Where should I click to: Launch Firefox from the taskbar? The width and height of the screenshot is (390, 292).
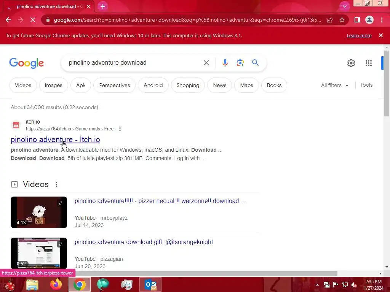pos(56,284)
